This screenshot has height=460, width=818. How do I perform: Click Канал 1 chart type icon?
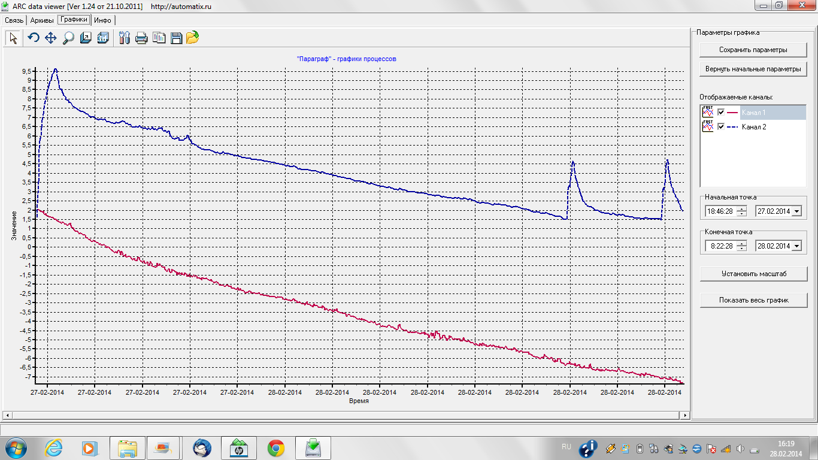point(708,112)
